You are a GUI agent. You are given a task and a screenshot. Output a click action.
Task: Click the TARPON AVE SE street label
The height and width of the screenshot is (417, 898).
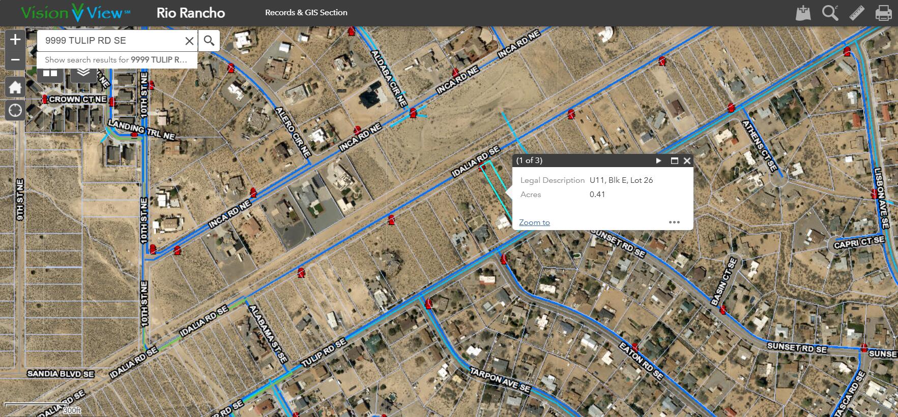[500, 380]
